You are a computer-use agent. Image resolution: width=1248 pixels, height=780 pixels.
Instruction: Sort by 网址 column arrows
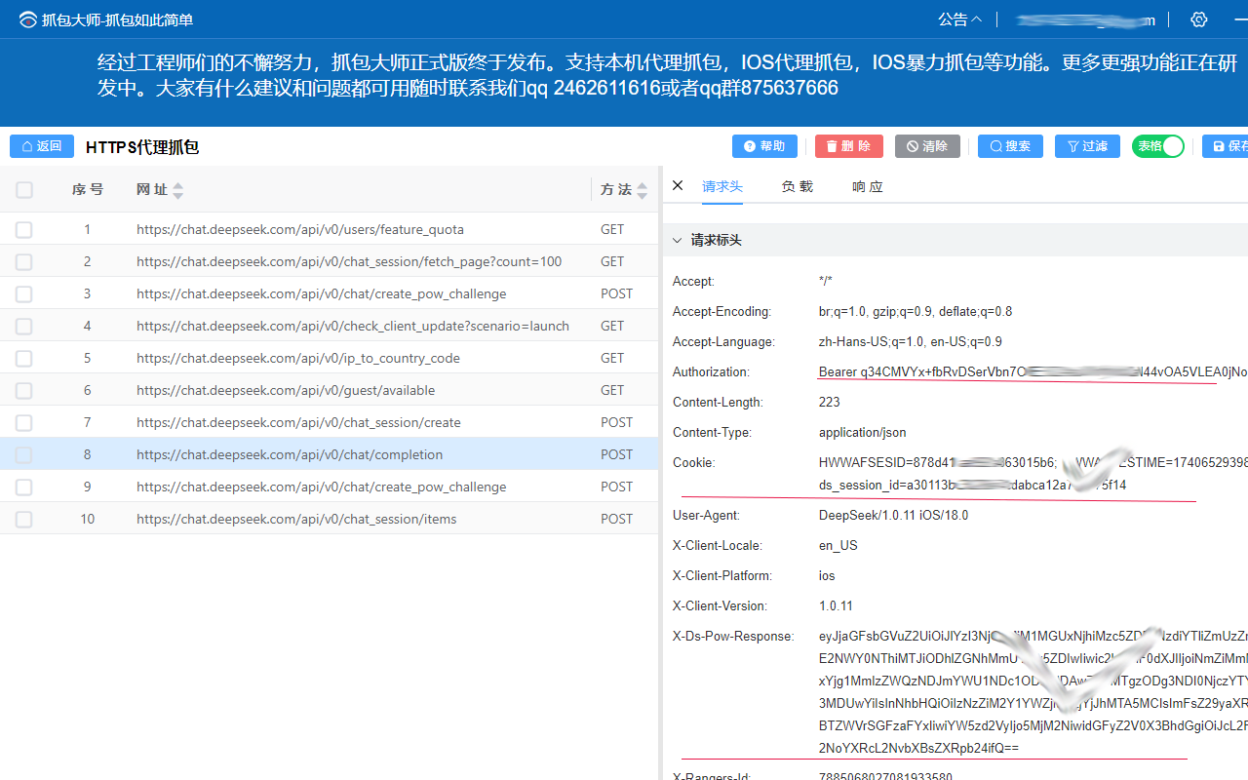[177, 191]
